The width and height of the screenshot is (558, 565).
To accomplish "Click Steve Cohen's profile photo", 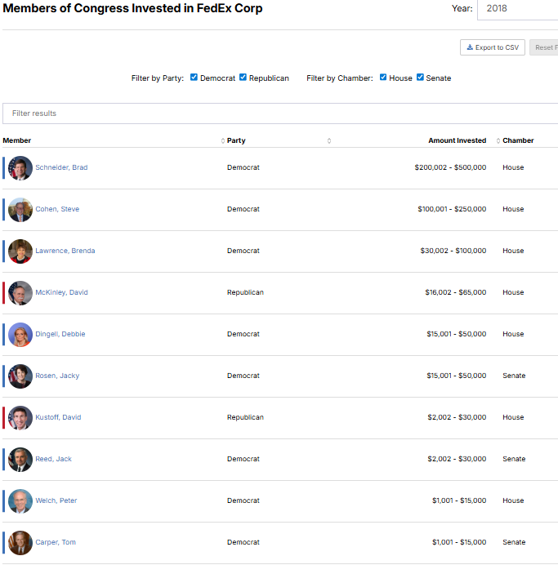I will click(x=20, y=210).
